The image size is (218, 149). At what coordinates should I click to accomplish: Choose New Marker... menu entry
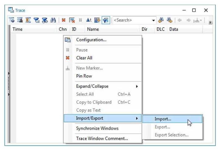coord(102,68)
